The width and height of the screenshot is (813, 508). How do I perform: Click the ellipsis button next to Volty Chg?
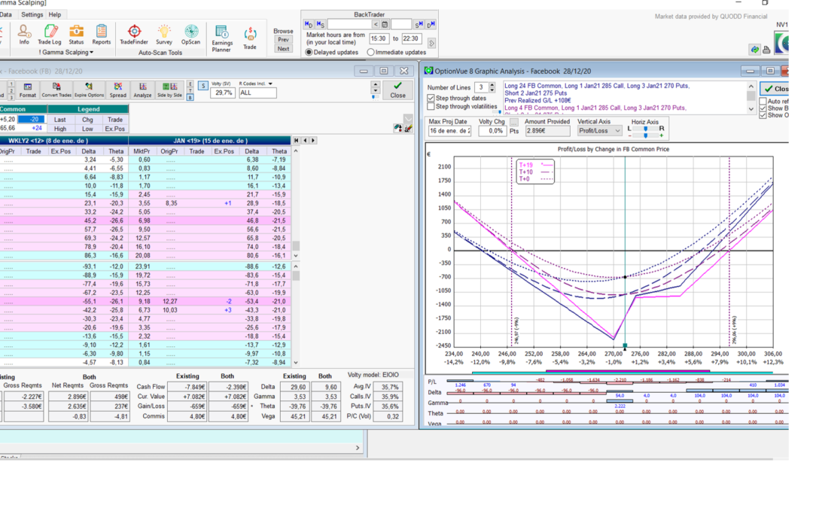(514, 122)
